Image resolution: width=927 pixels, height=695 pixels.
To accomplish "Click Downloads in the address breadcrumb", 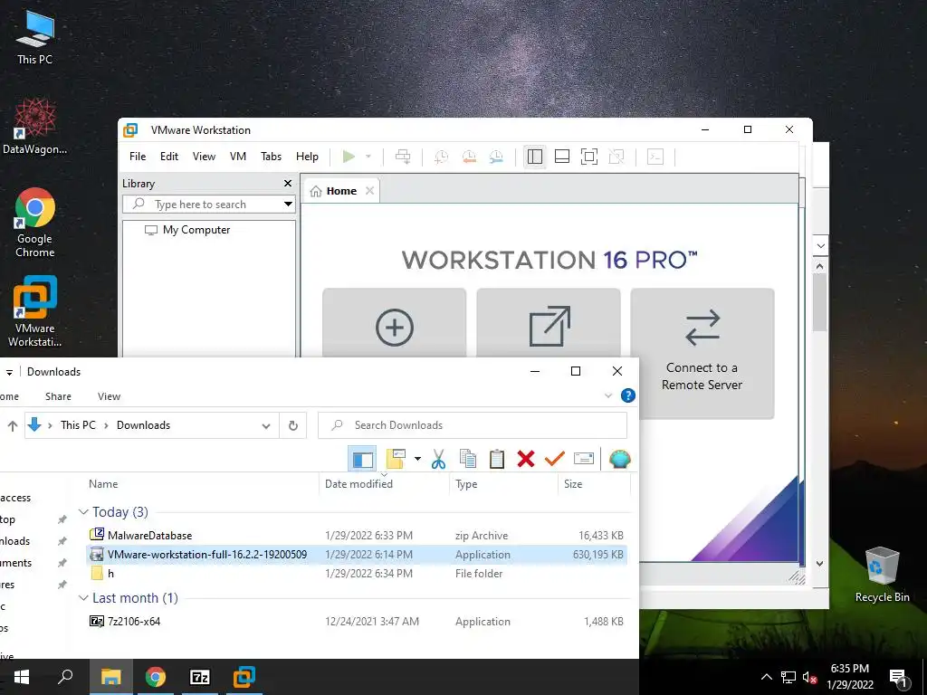I will click(144, 425).
